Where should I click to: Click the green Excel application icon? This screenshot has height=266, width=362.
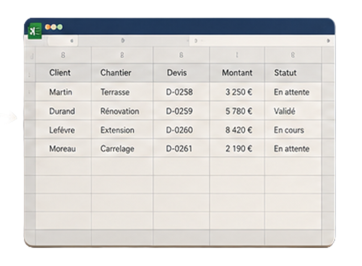click(35, 31)
